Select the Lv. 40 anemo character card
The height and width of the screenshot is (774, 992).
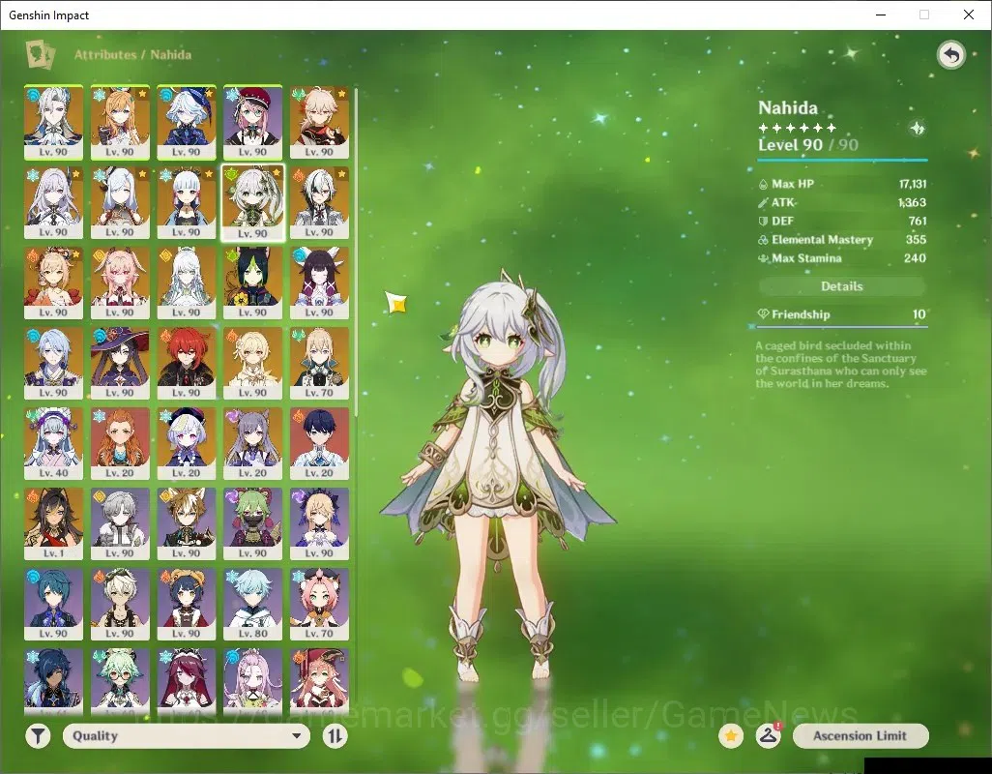click(54, 444)
